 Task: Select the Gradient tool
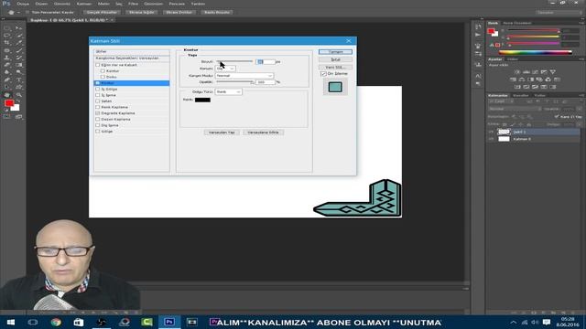pyautogui.click(x=18, y=65)
